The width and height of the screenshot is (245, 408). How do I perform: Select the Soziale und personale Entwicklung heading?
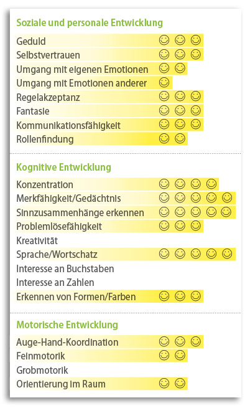pos(90,23)
